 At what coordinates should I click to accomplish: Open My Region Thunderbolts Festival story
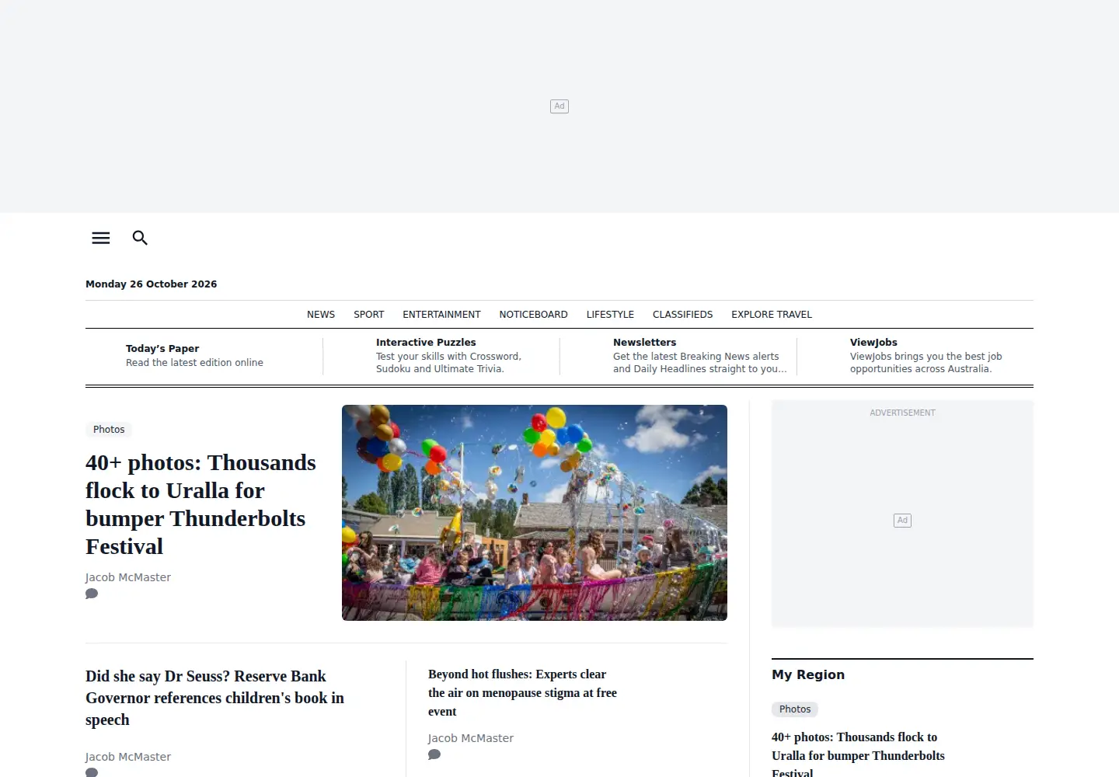coord(858,755)
